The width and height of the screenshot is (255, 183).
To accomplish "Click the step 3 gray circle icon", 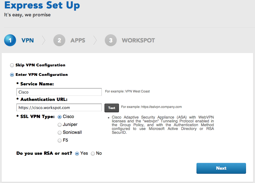I will 111,40.
